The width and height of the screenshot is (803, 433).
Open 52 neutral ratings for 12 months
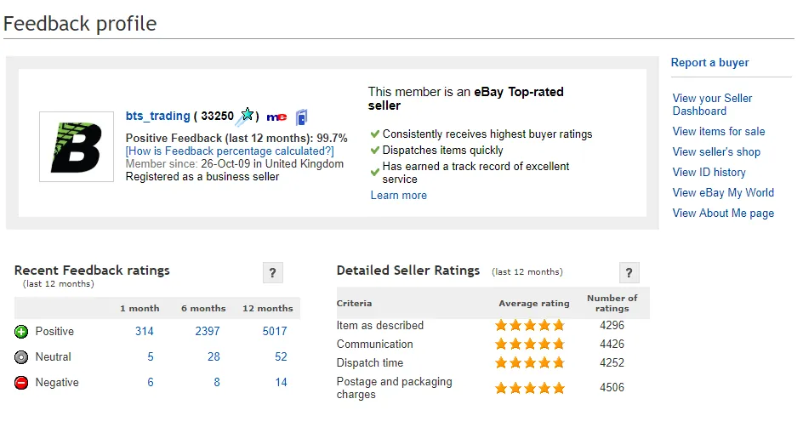(282, 357)
